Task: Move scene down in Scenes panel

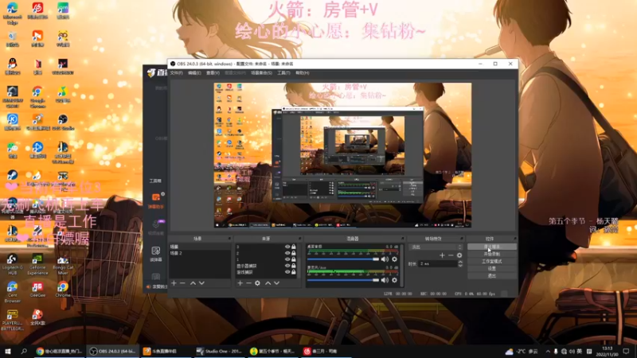Action: [x=201, y=283]
